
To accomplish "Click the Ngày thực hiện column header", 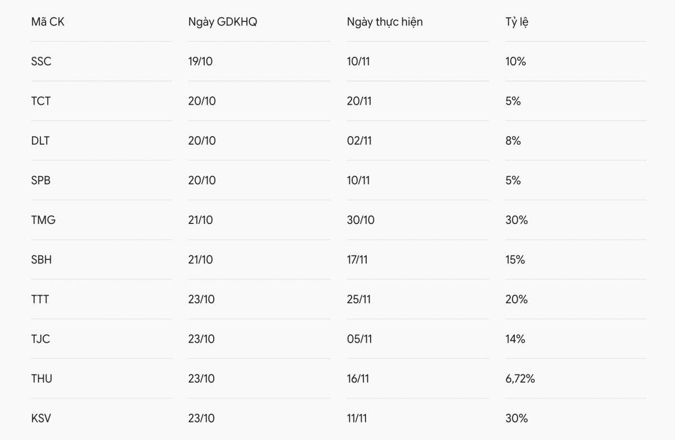I will pyautogui.click(x=385, y=22).
